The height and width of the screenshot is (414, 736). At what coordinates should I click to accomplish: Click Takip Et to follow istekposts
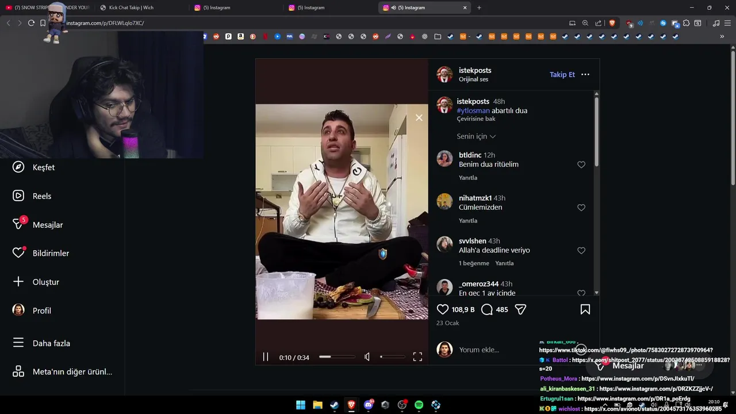click(562, 75)
